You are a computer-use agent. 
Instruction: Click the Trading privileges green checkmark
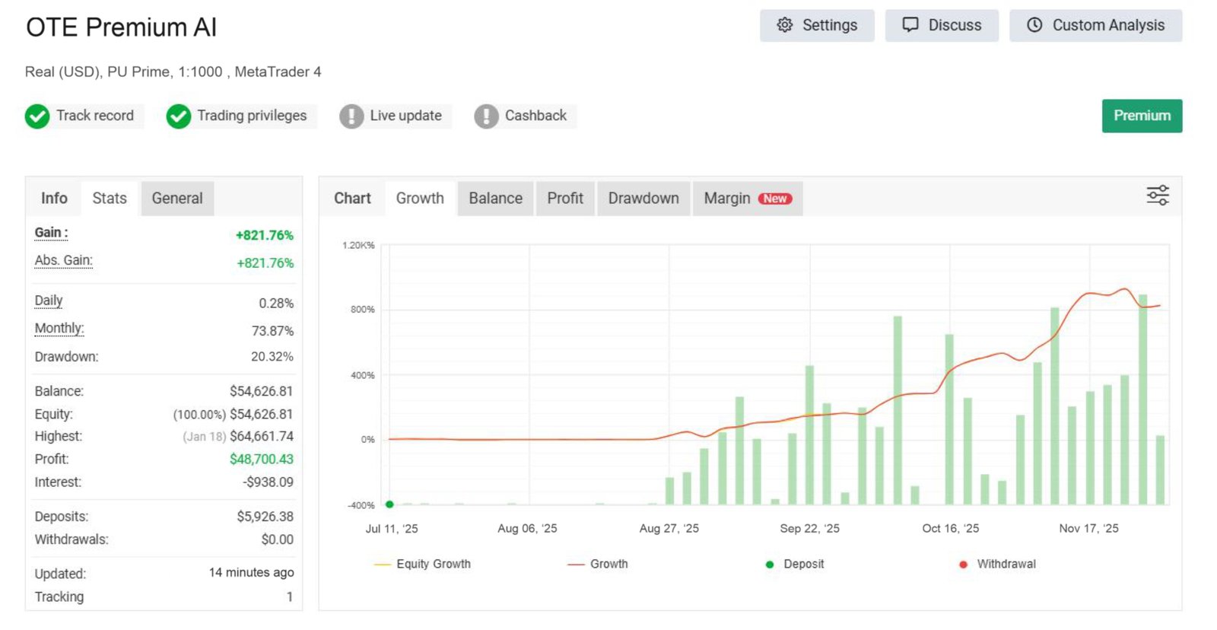pyautogui.click(x=179, y=116)
